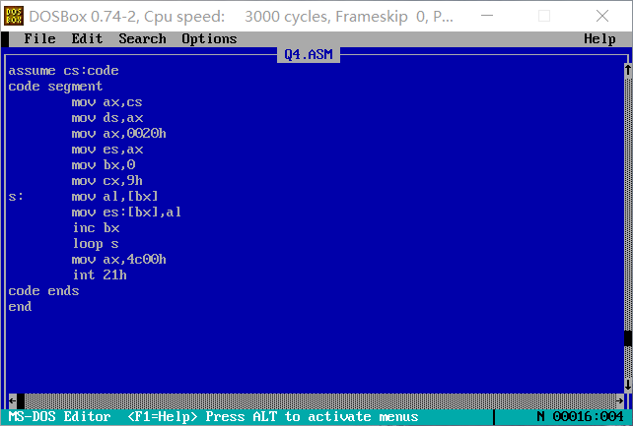Click the horizontal scrollbar right arrow
Viewport: 633px width, 426px height.
tap(620, 401)
